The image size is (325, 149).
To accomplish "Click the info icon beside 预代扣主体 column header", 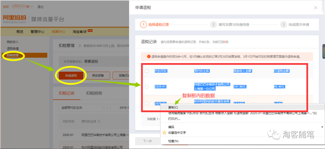I will (99, 121).
